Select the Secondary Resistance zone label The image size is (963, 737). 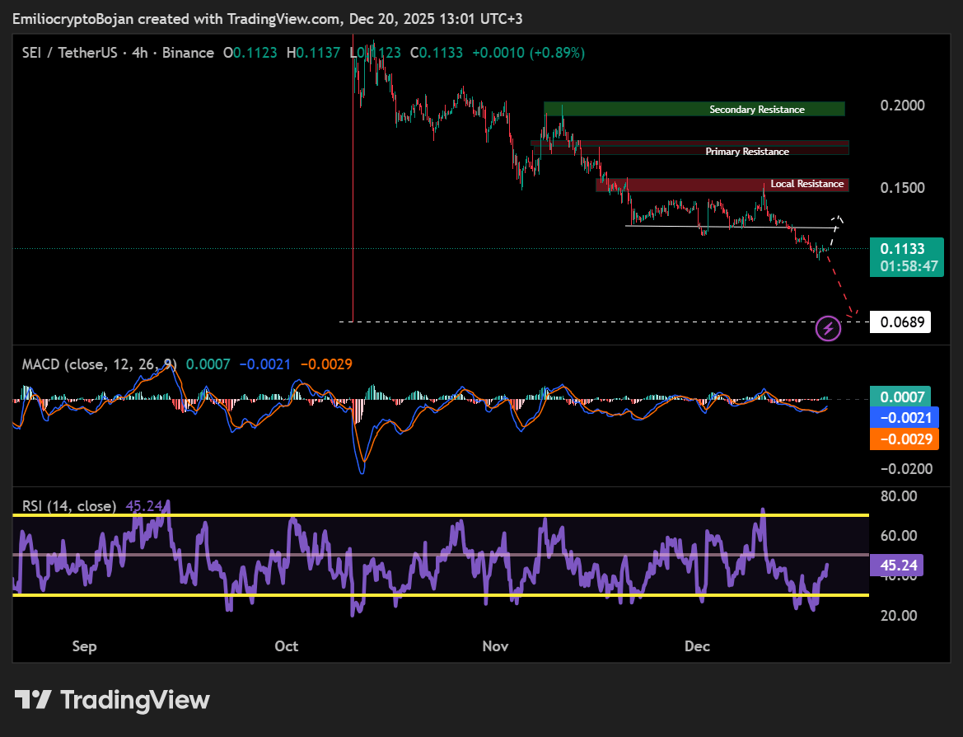756,109
